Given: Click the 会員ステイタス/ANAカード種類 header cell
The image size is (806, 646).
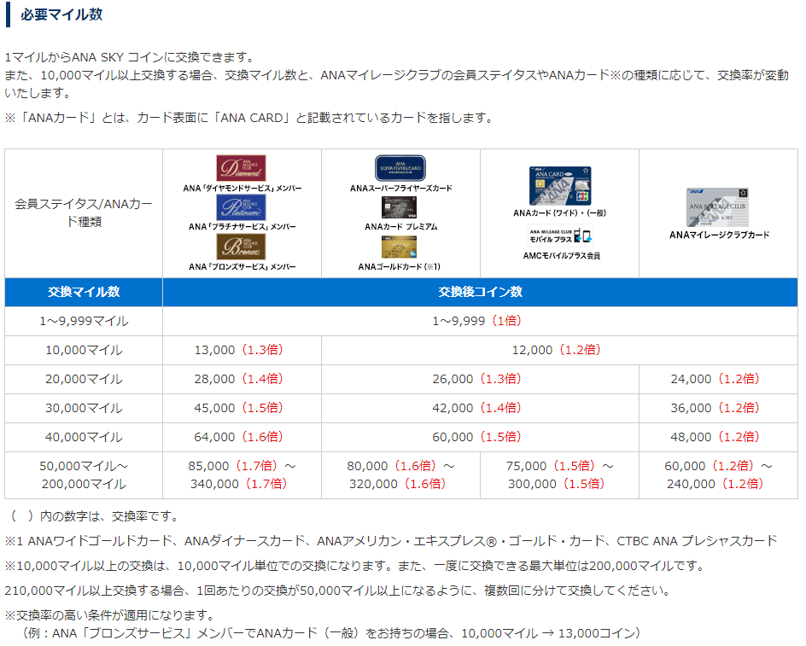Looking at the screenshot, I should tap(84, 213).
